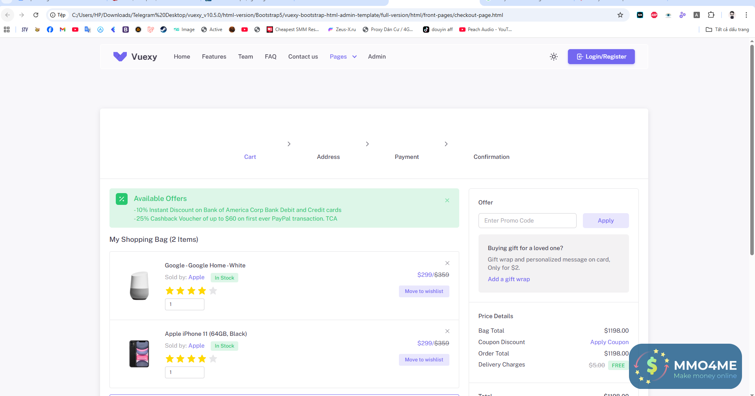Click the Vuexy logo icon

[120, 57]
